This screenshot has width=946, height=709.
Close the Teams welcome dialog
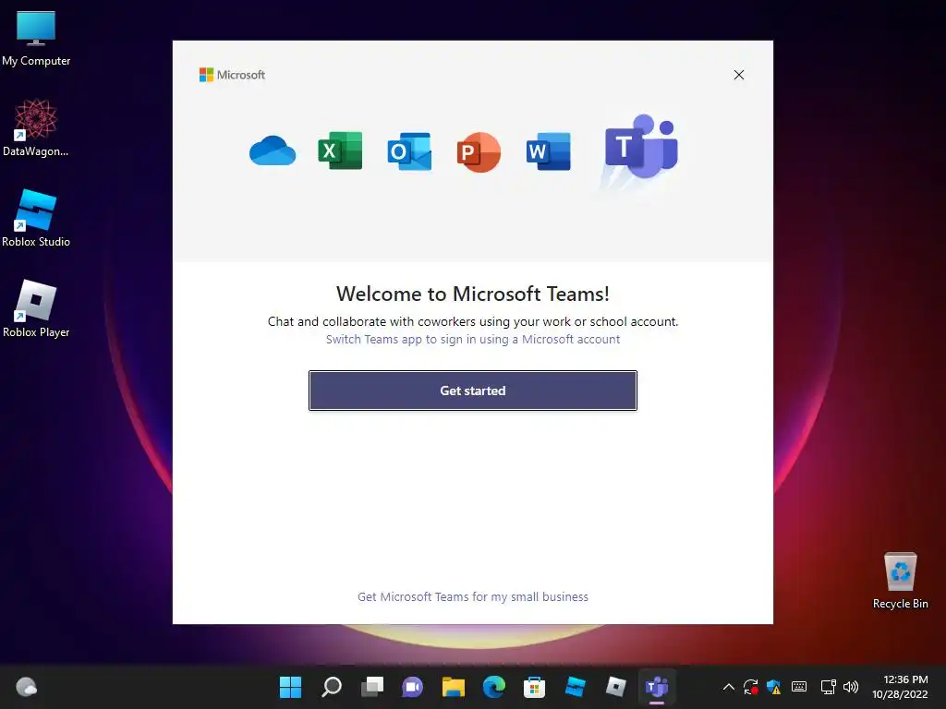(739, 75)
